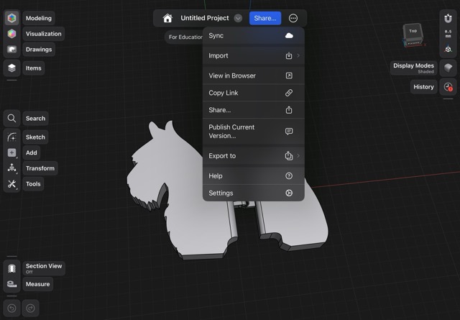
Task: Close the ellipsis more-options menu
Action: click(293, 18)
